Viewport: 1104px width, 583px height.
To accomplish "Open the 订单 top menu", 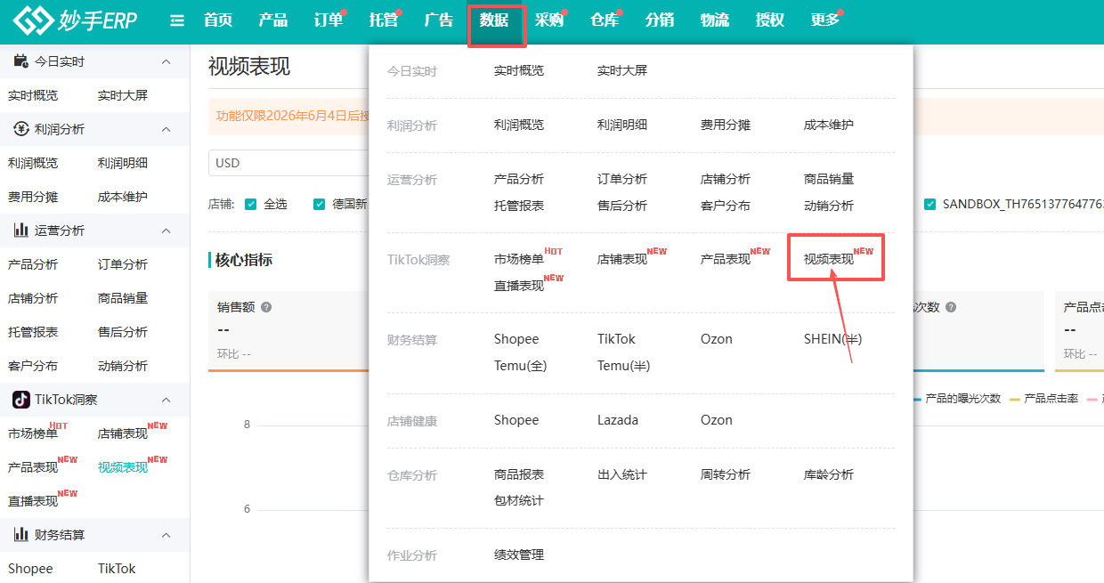I will (329, 20).
